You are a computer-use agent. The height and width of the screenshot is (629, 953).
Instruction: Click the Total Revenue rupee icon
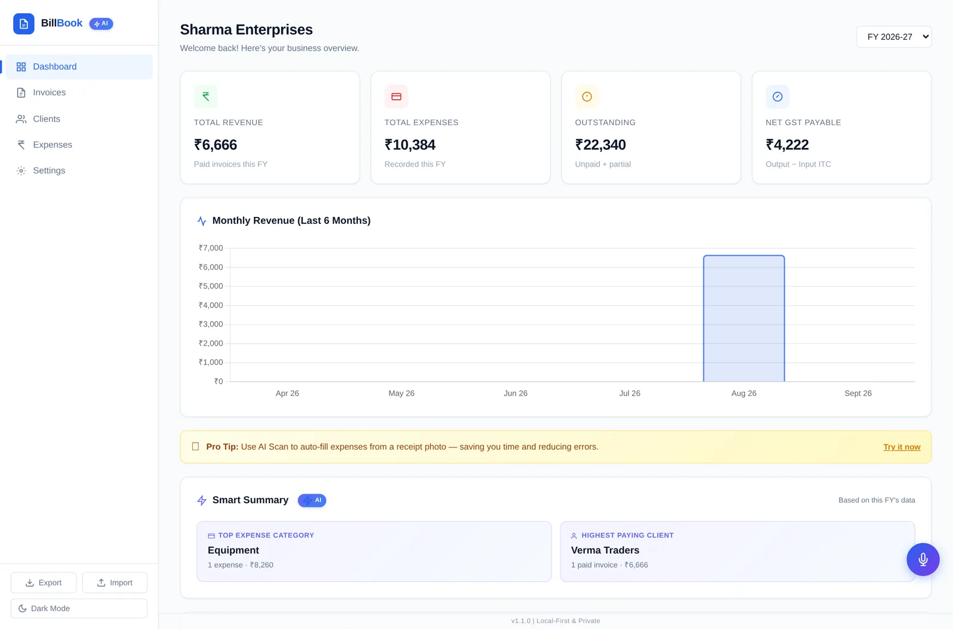click(x=205, y=96)
